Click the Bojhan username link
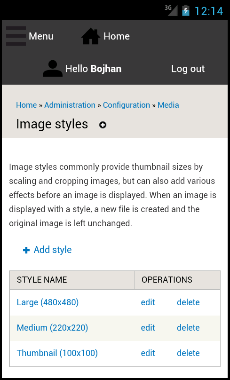 coord(106,69)
